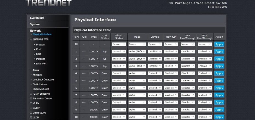Image resolution: width=255 pixels, height=120 pixels.
Task: Expand the Voice VLAN plus icon
Action: [x=31, y=113]
